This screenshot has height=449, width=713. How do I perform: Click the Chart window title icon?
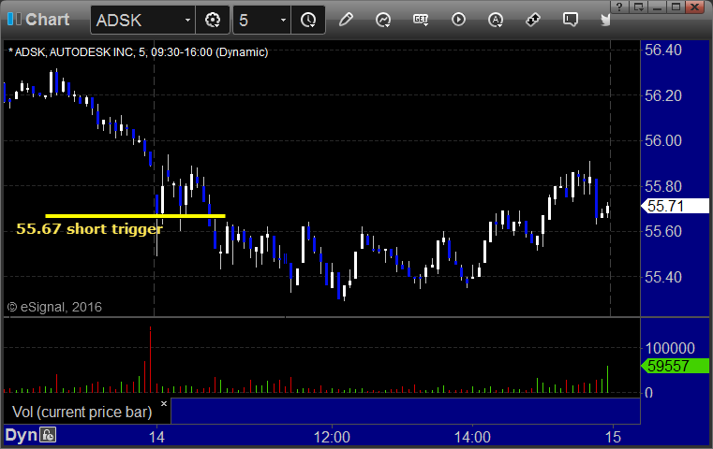[14, 19]
